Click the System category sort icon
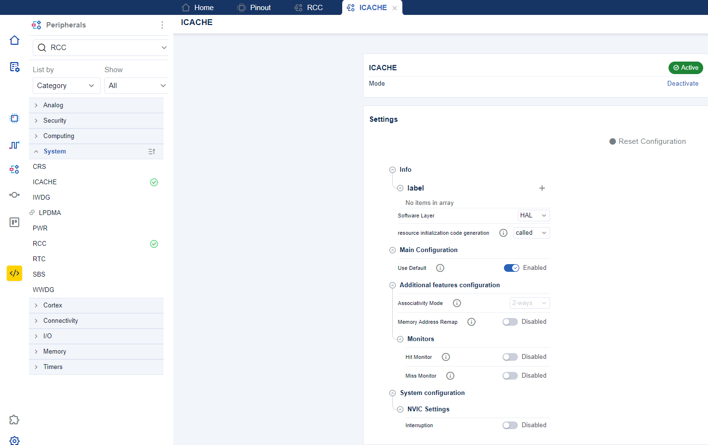The image size is (708, 445). coord(152,152)
